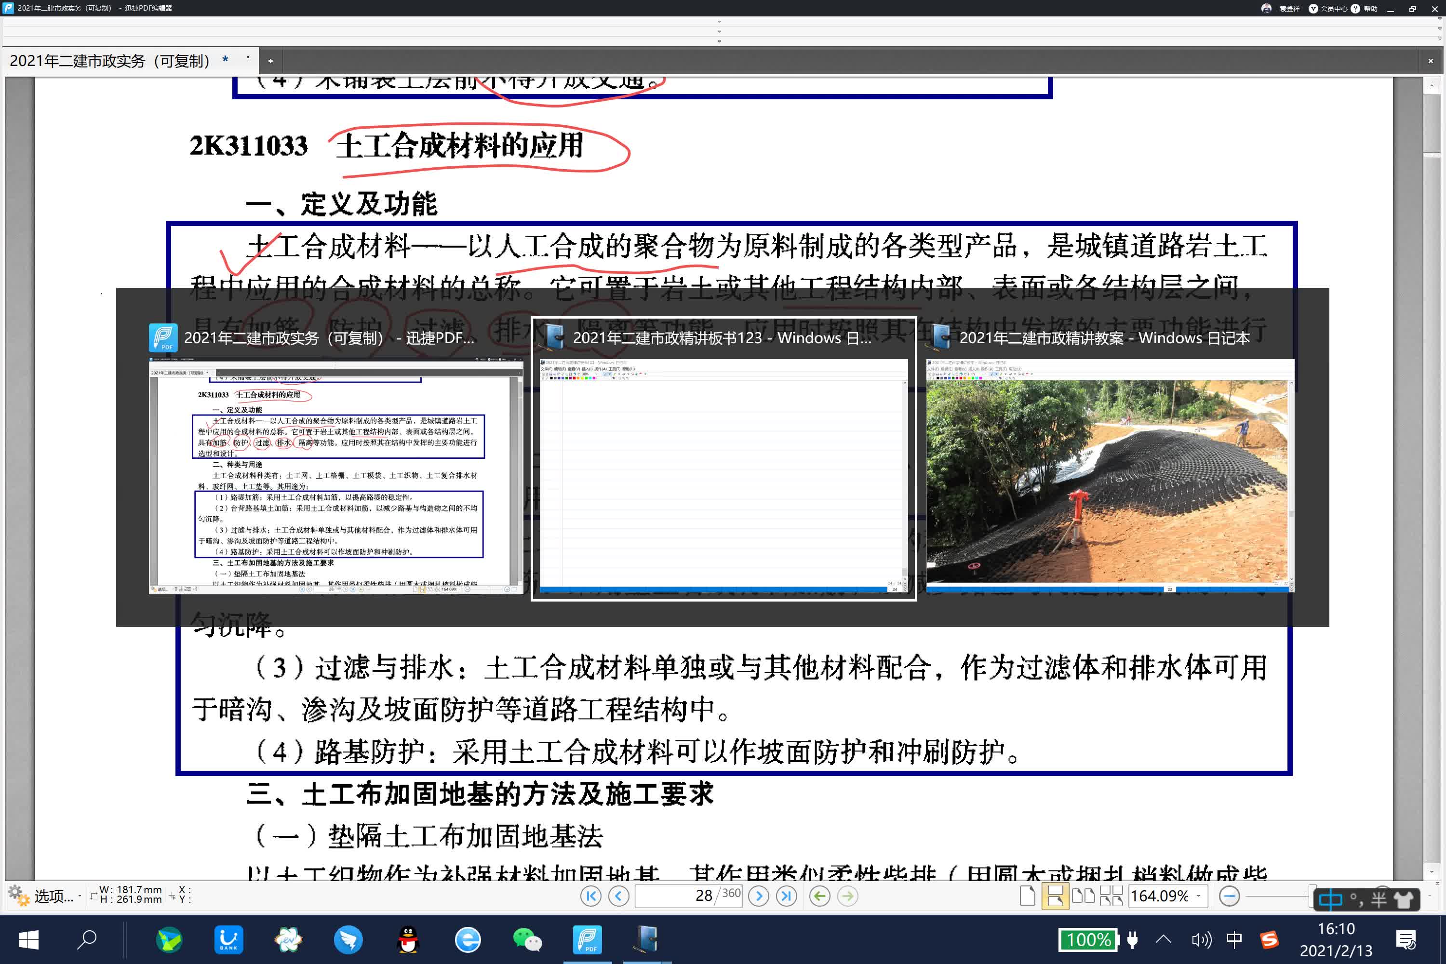Open Windows Start menu

point(28,939)
